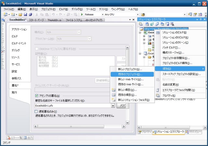Click signing page horizontal scrollbar right arrow

123,126
